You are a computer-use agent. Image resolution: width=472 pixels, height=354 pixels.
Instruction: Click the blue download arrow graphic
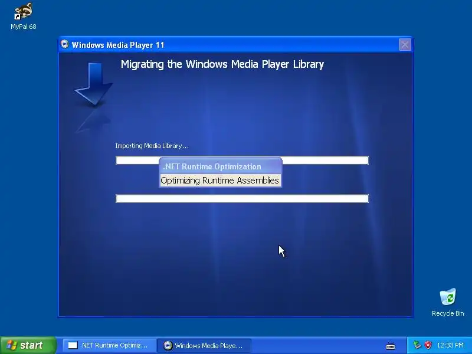[93, 84]
